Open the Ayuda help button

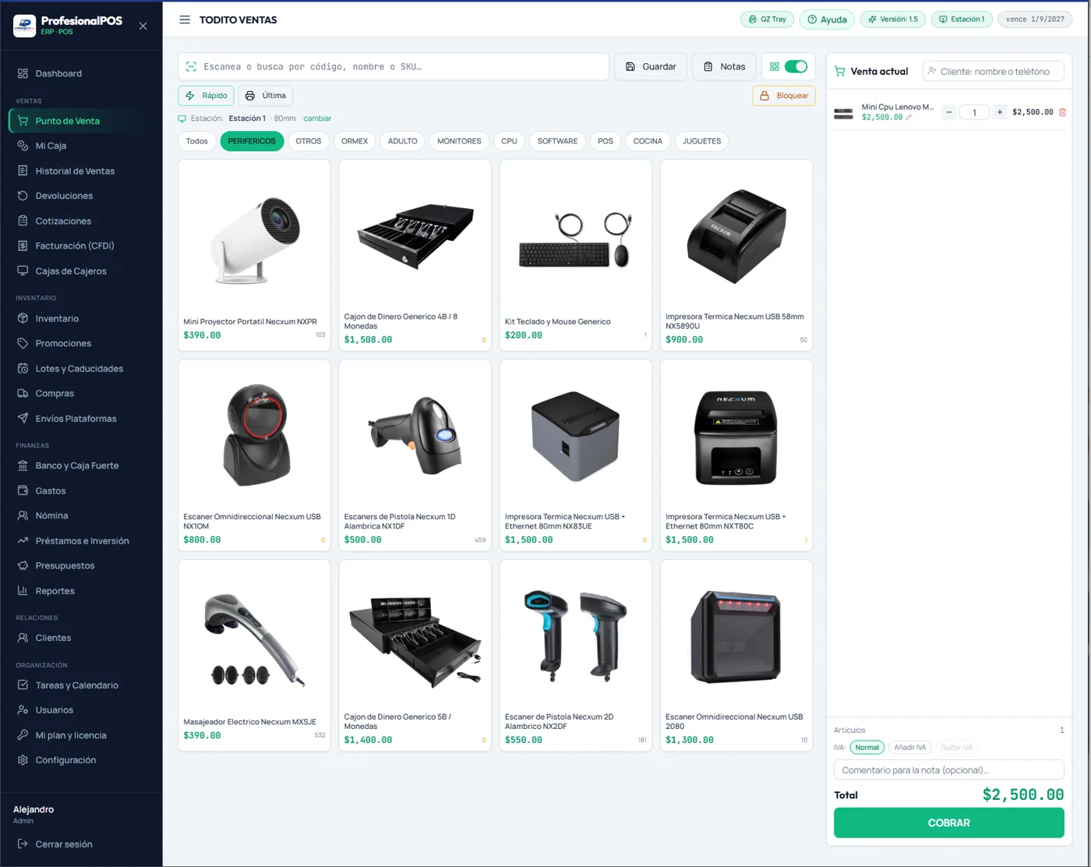pos(827,19)
